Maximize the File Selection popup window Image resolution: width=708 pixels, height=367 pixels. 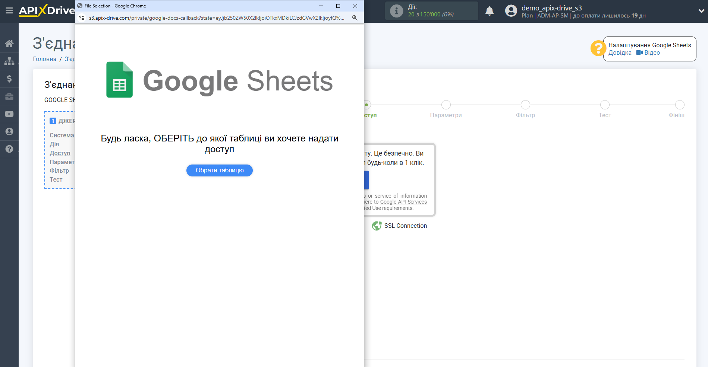(338, 6)
